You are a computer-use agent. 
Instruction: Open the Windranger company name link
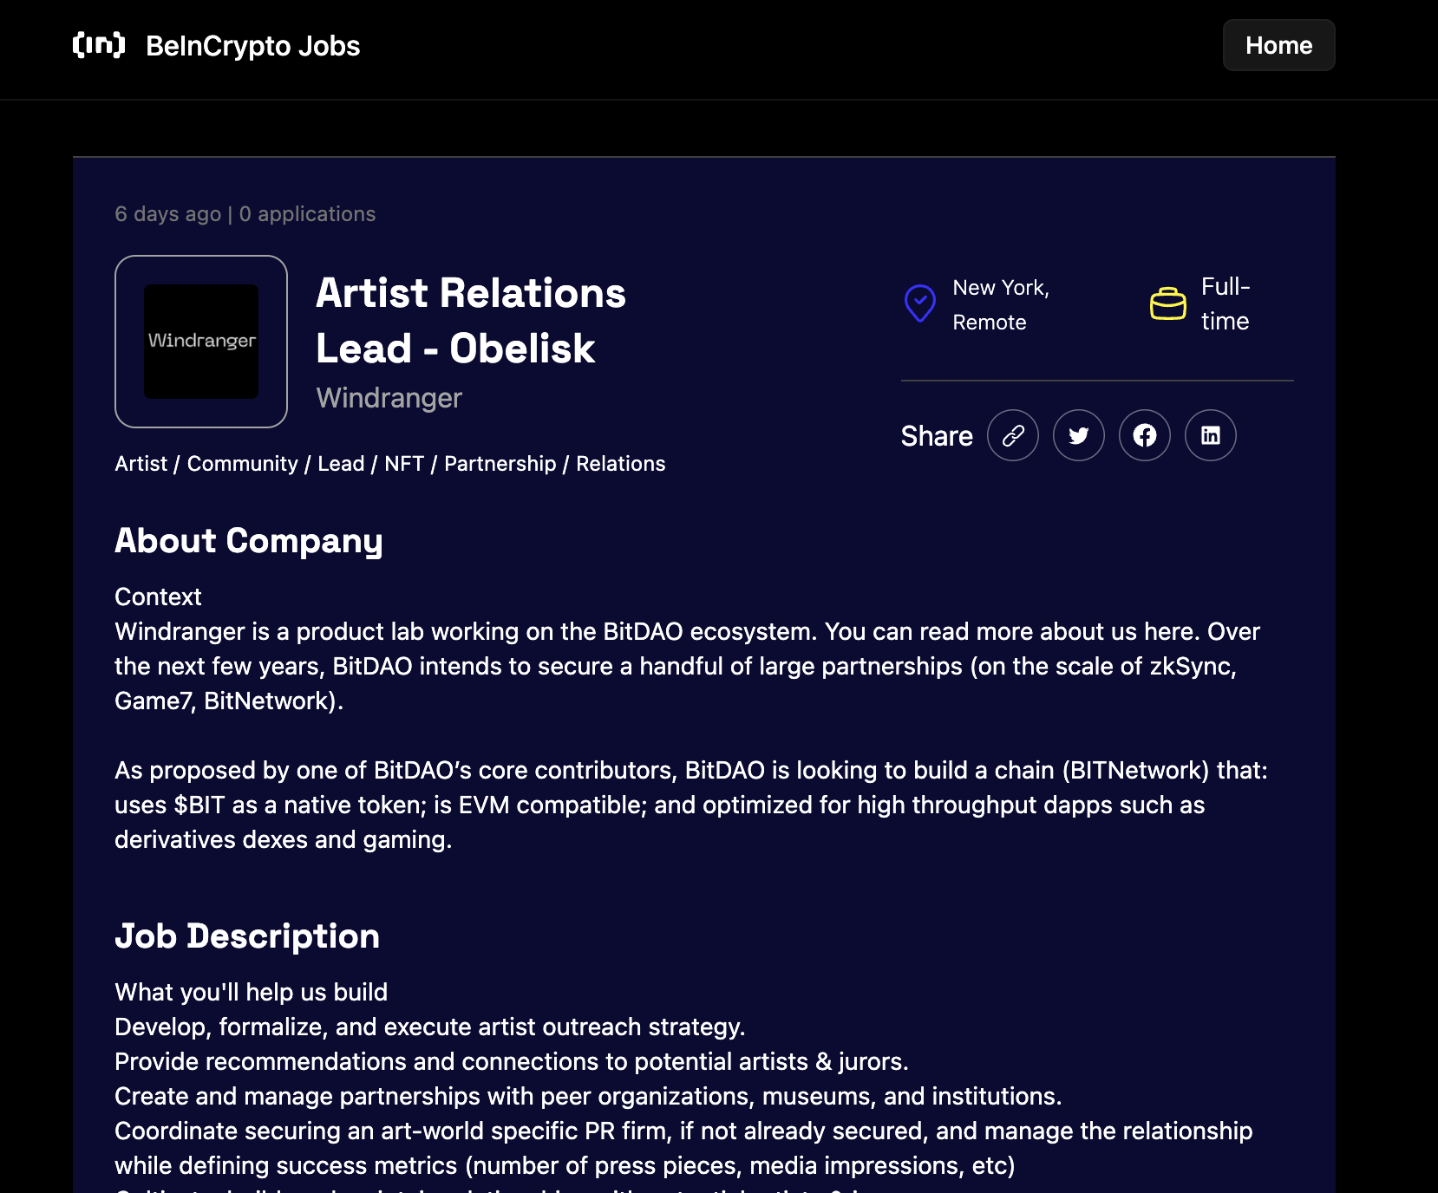[x=389, y=398]
